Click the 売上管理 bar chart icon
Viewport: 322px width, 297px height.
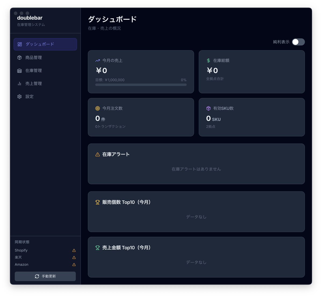click(x=20, y=83)
